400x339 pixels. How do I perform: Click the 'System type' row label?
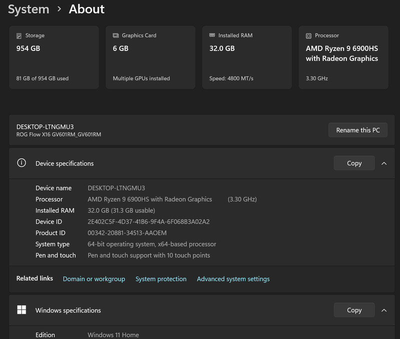tap(52, 244)
